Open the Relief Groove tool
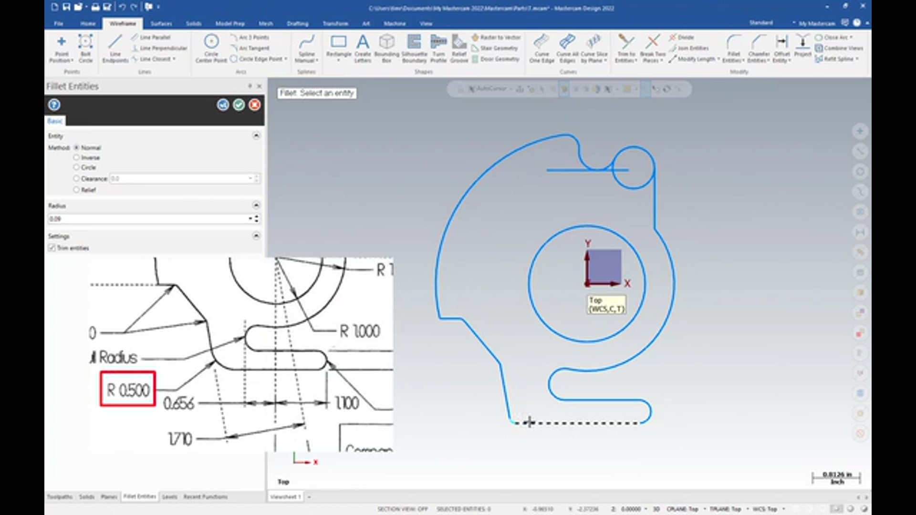916x515 pixels. tap(459, 48)
